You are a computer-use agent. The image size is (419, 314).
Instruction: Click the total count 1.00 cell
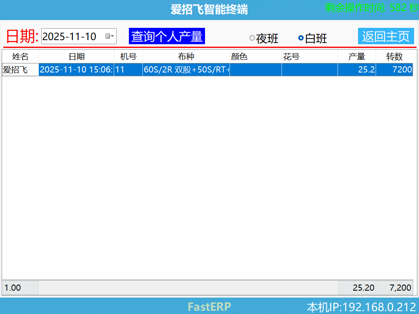pyautogui.click(x=20, y=287)
